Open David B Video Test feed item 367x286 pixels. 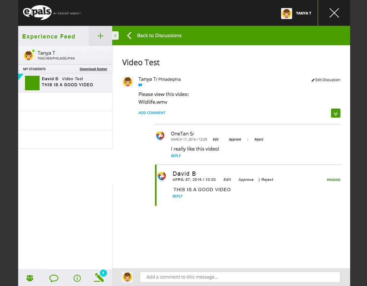click(x=65, y=83)
